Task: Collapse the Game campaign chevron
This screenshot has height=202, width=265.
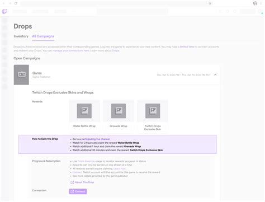Action: click(x=215, y=75)
